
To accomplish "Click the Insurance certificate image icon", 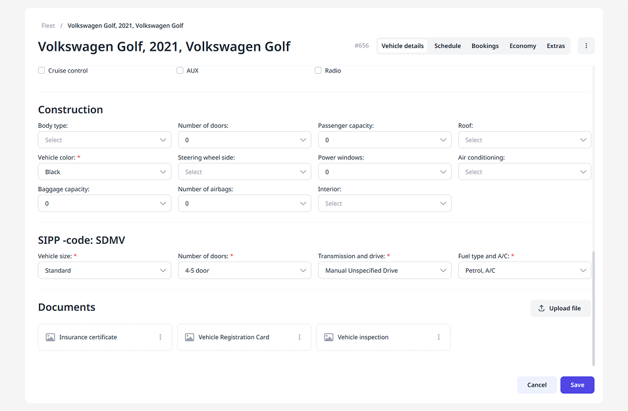I will pos(50,337).
